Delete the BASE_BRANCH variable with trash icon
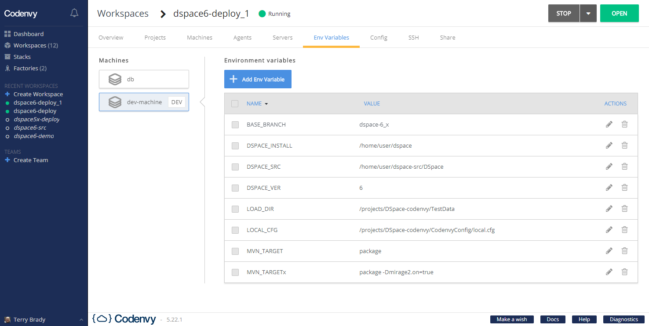The width and height of the screenshot is (649, 326). pyautogui.click(x=624, y=124)
